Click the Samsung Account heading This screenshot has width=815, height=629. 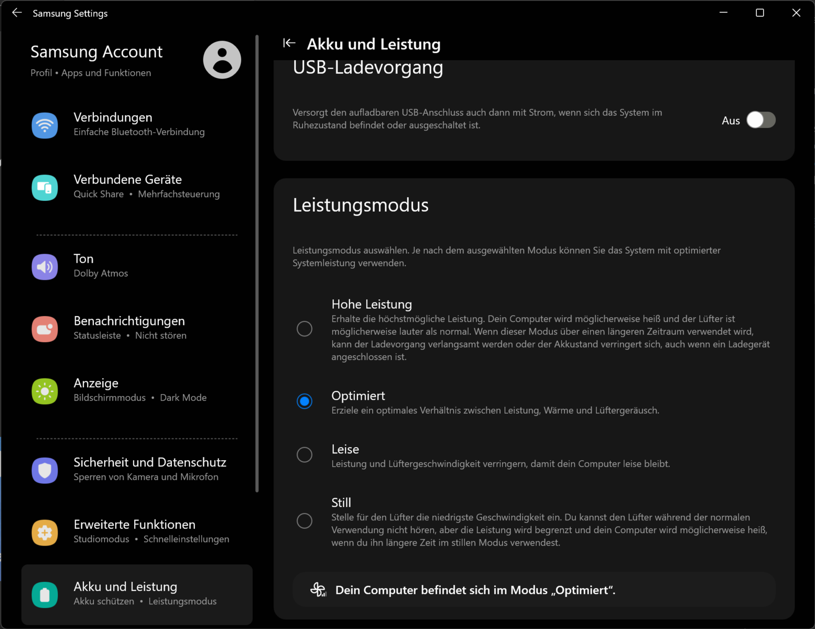(x=96, y=52)
